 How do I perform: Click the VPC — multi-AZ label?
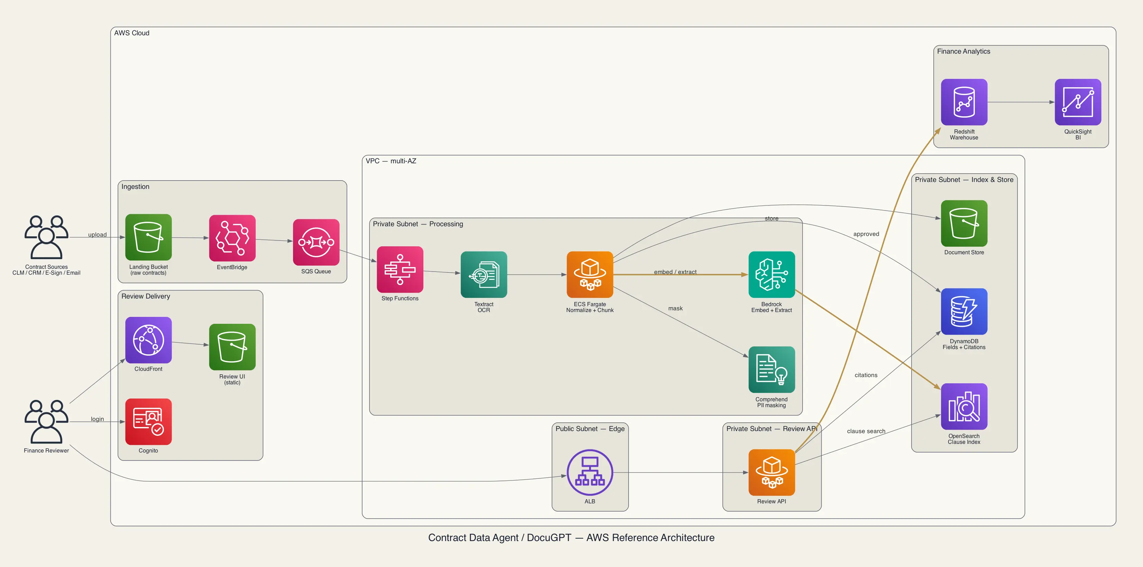(x=391, y=161)
